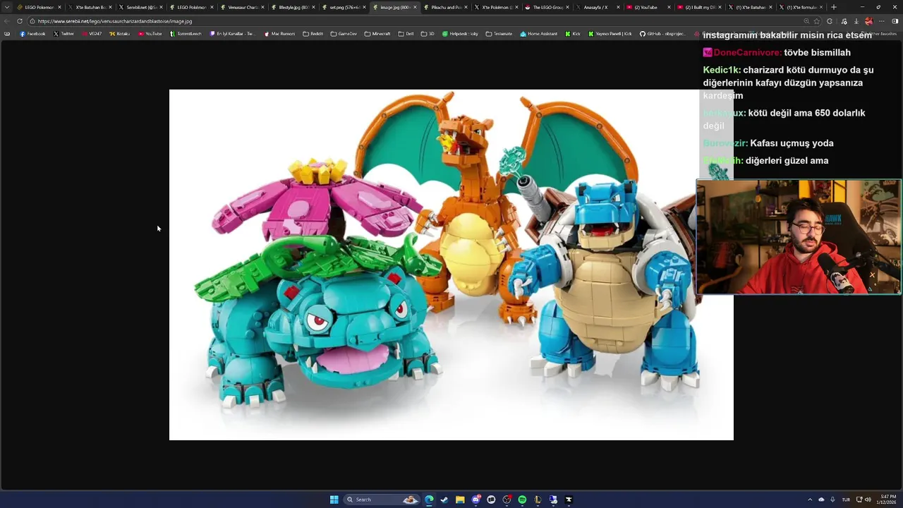
Task: Open the taskbar clock showing 5:47 PM
Action: pos(887,500)
